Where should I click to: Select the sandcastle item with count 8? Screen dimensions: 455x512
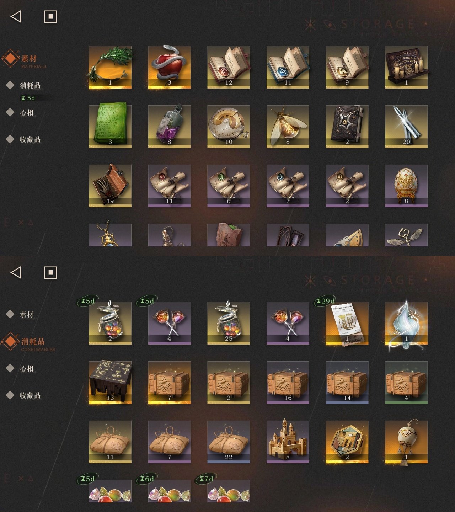[288, 442]
